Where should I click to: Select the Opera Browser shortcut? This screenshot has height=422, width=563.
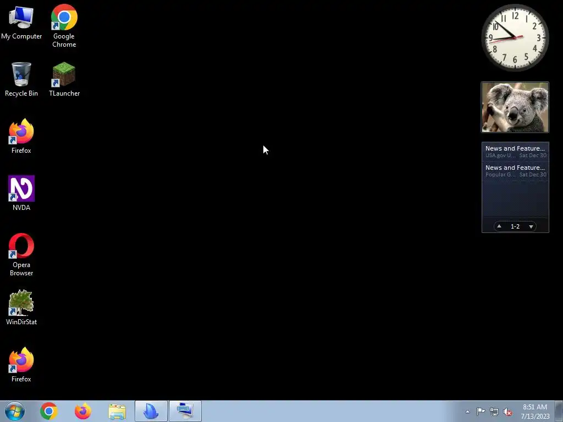[21, 255]
